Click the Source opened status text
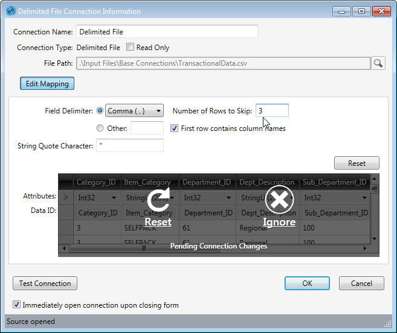Image resolution: width=397 pixels, height=333 pixels. 31,322
